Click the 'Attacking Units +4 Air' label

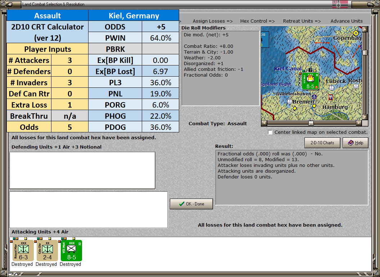(x=40, y=232)
